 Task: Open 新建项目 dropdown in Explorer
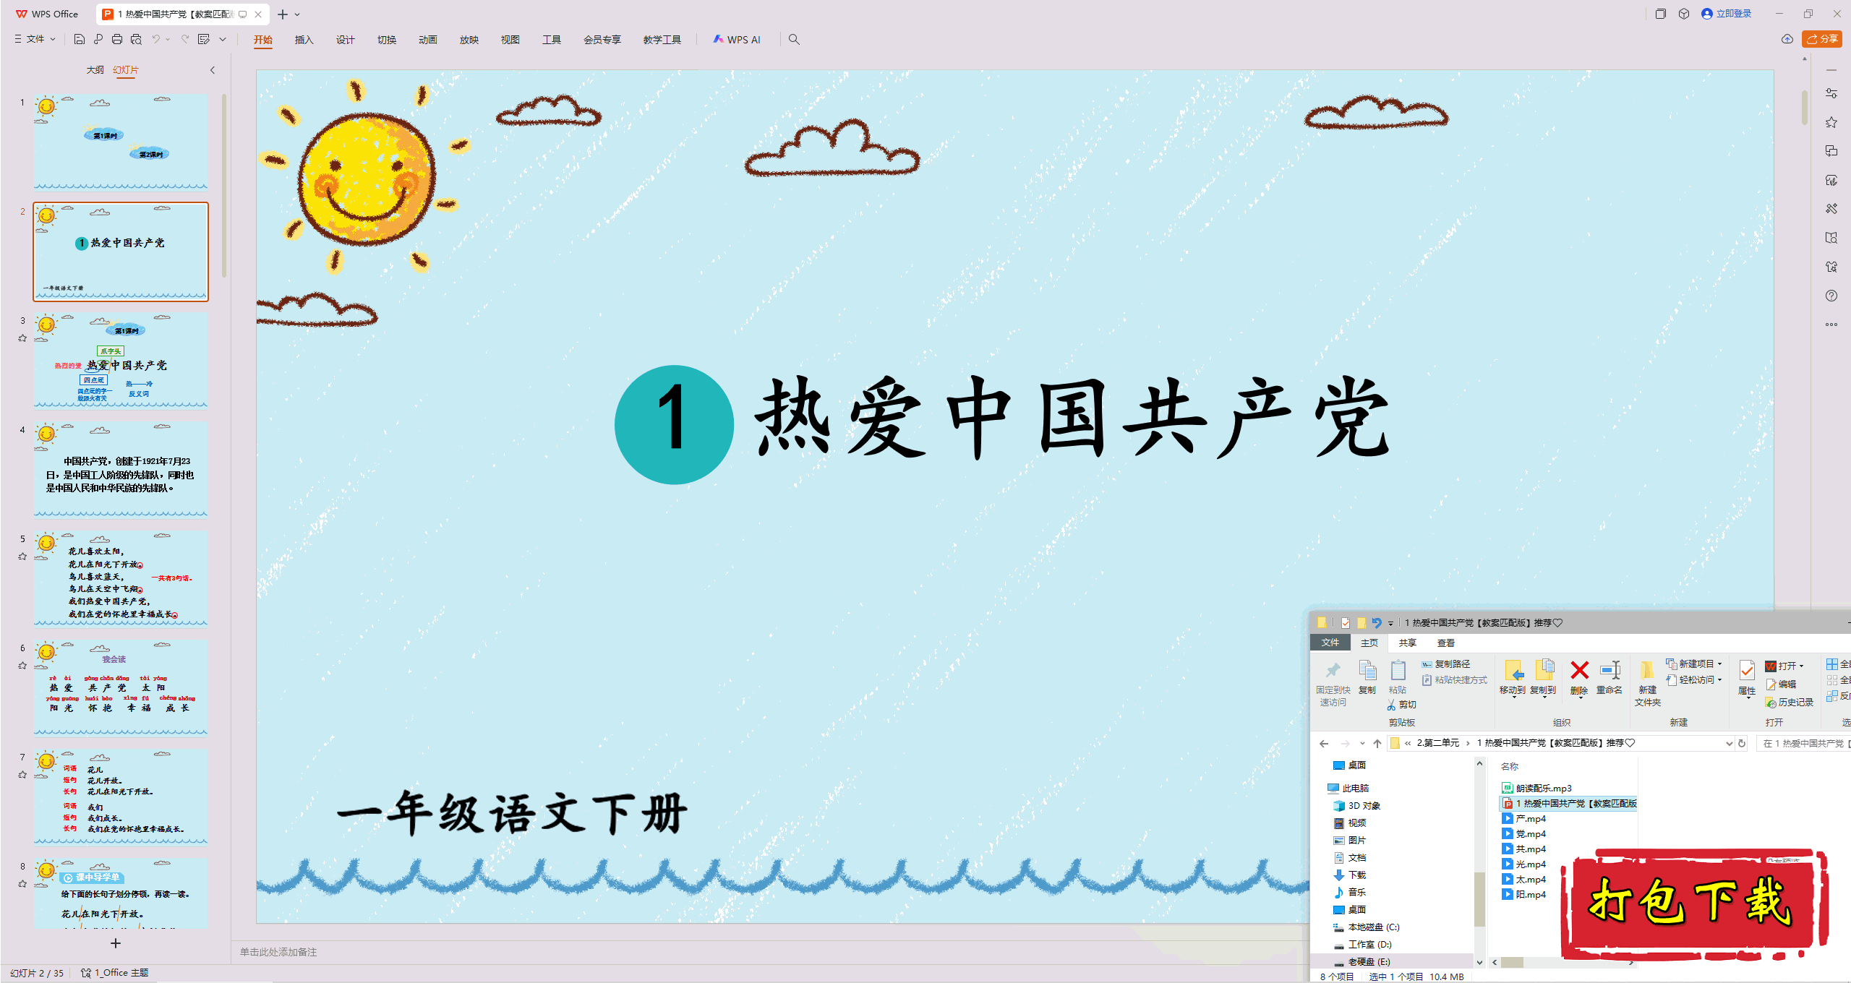1693,664
